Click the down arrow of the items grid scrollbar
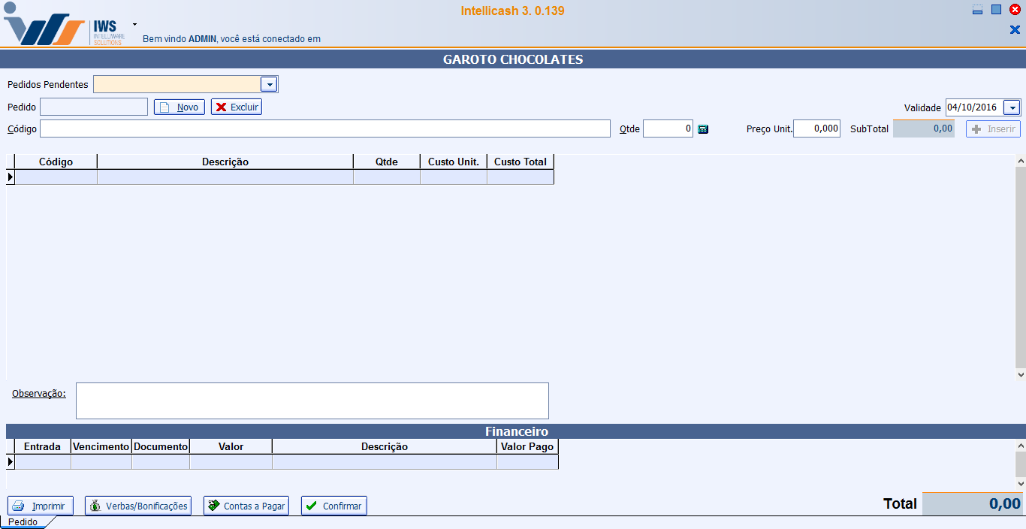Viewport: 1026px width, 529px height. 1020,373
